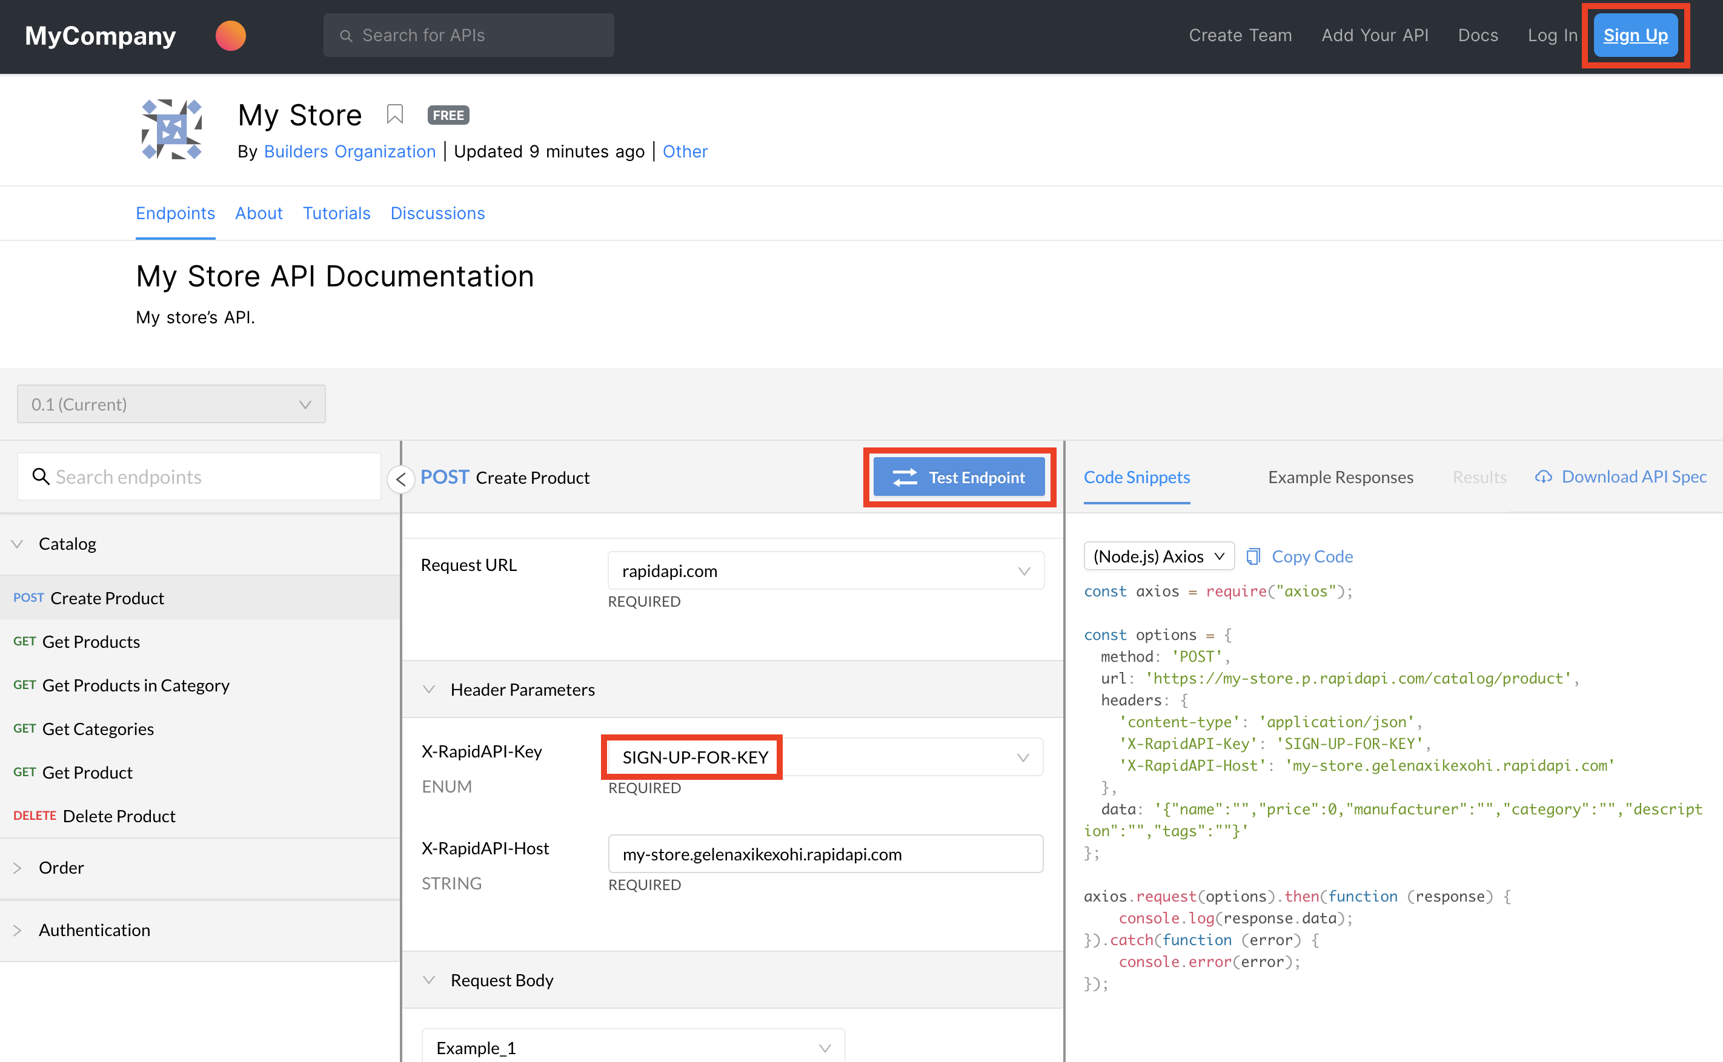
Task: Open the Docs link
Action: (1478, 35)
